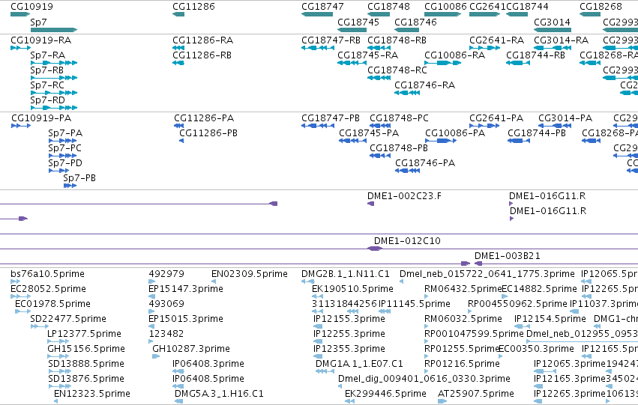
Task: Select the 492979 feature label
Action: [x=166, y=274]
